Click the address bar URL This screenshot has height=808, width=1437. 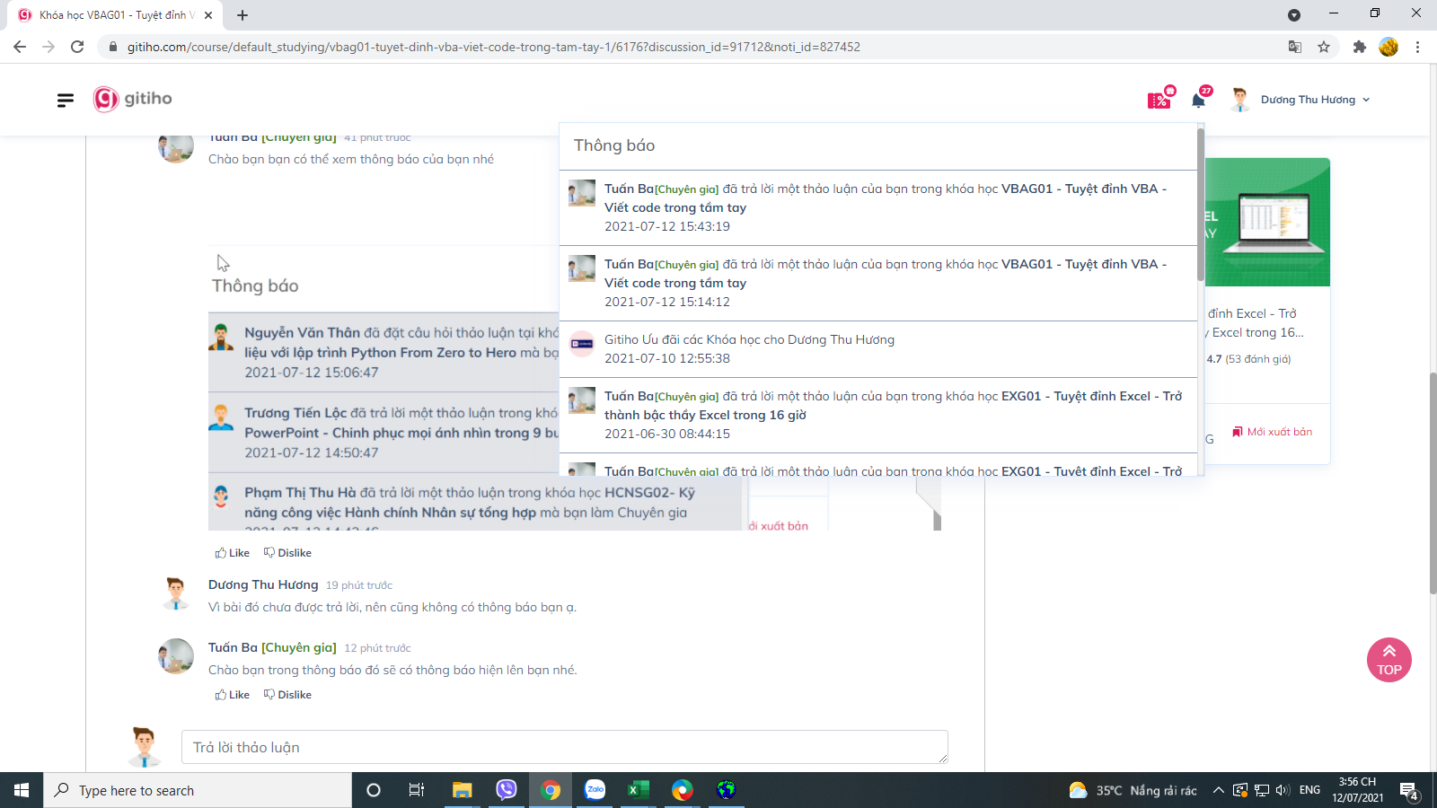493,47
